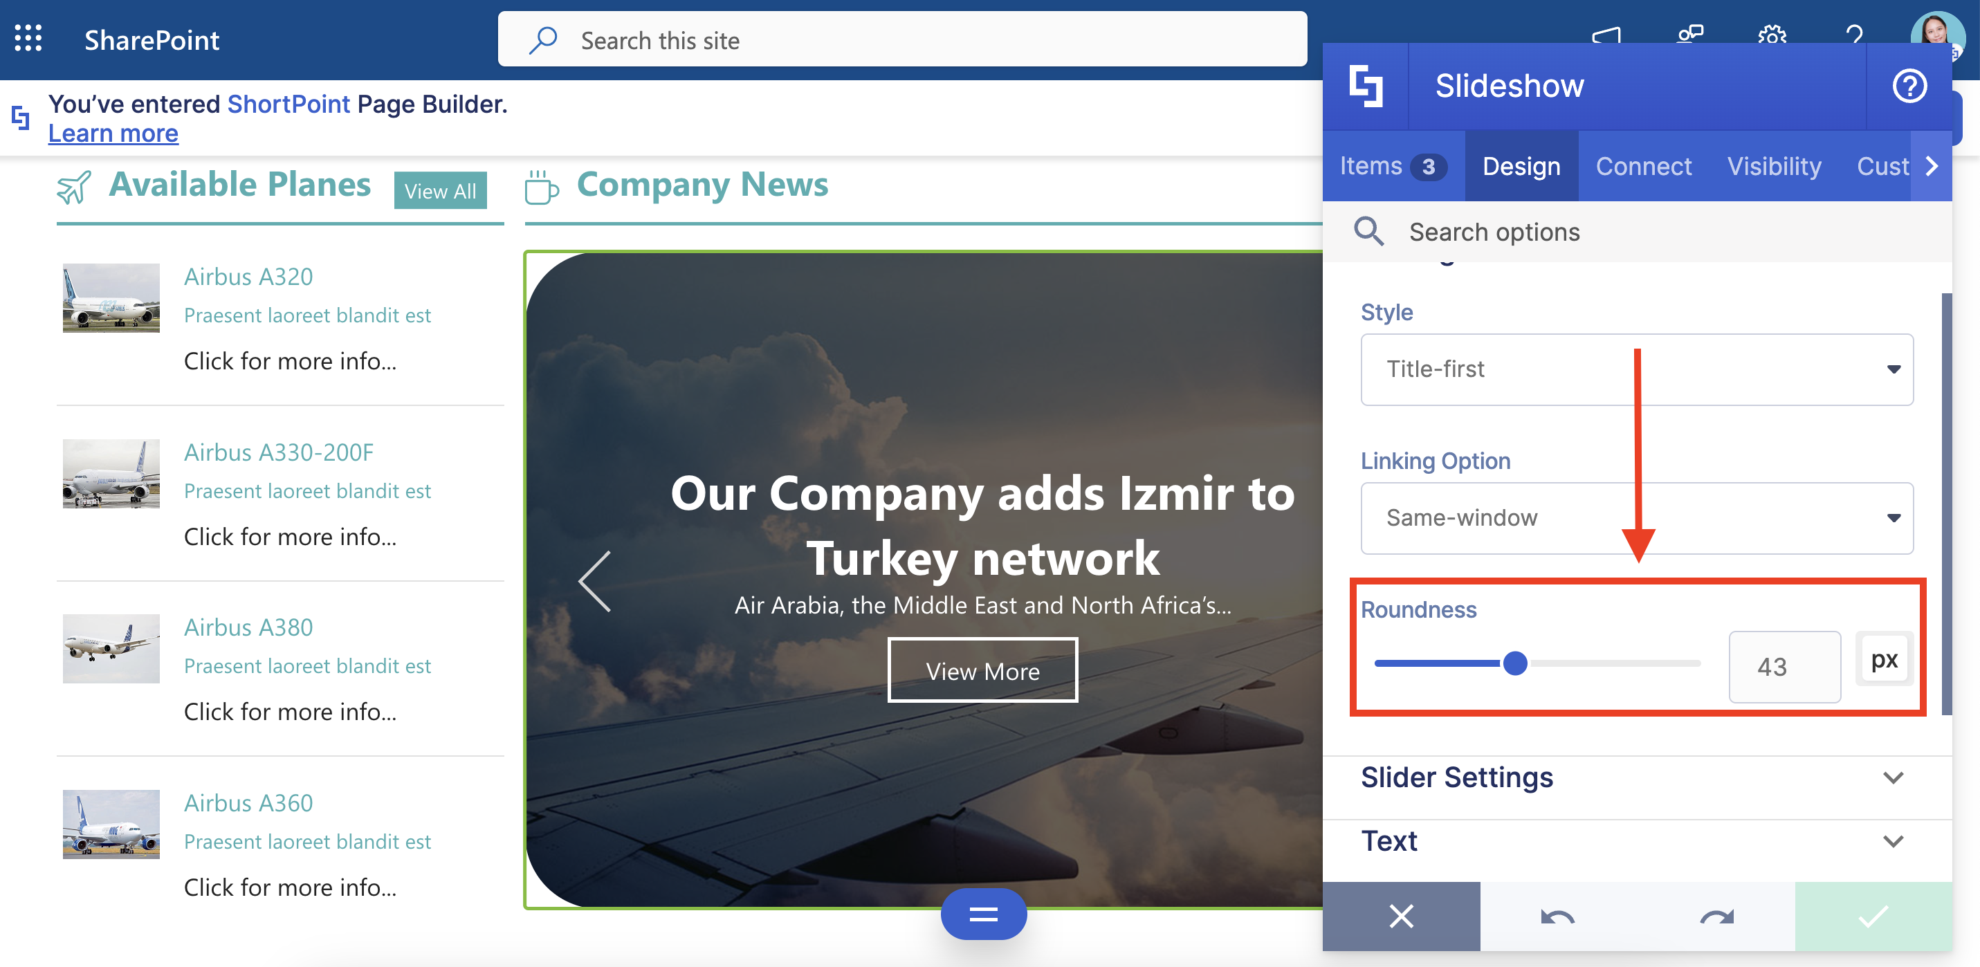
Task: Switch to the Connect tab
Action: [1643, 167]
